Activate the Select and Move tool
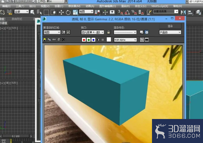Viewport: 203px width, 143px height. (61, 13)
